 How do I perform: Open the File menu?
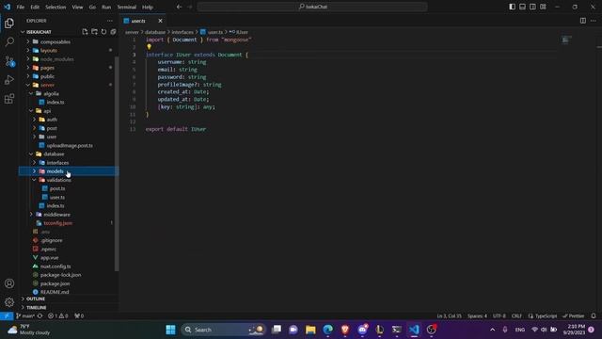tap(21, 7)
